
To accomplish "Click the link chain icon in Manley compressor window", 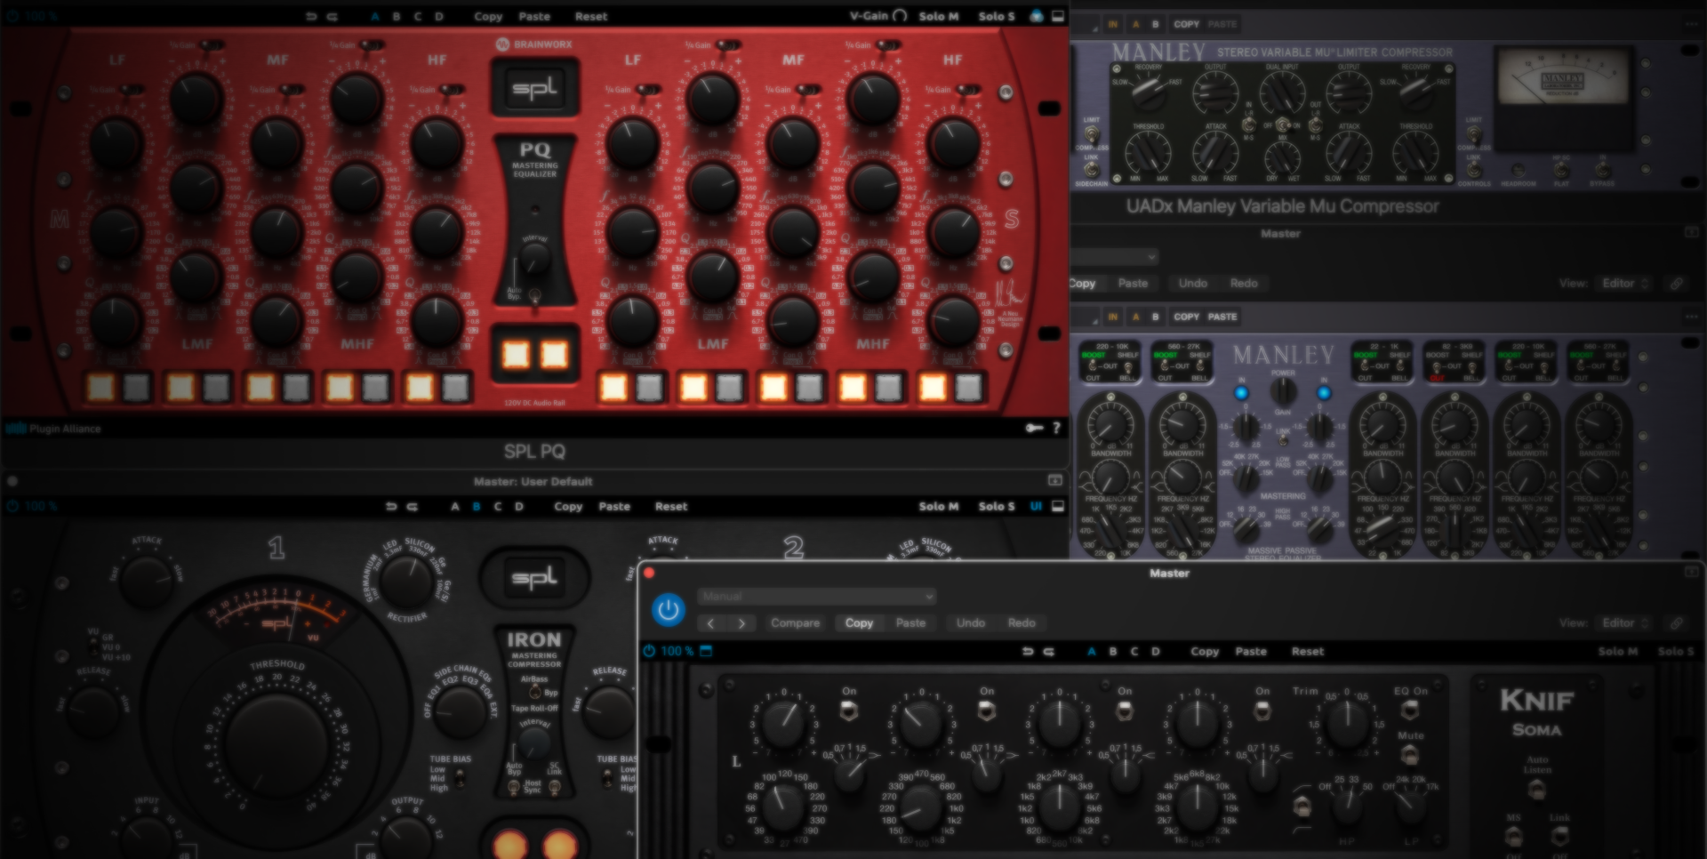I will (x=1676, y=283).
